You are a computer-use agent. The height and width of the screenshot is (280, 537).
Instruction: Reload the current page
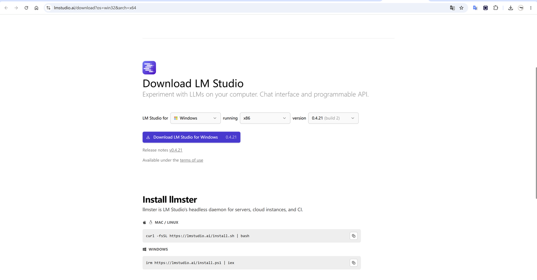(x=26, y=8)
